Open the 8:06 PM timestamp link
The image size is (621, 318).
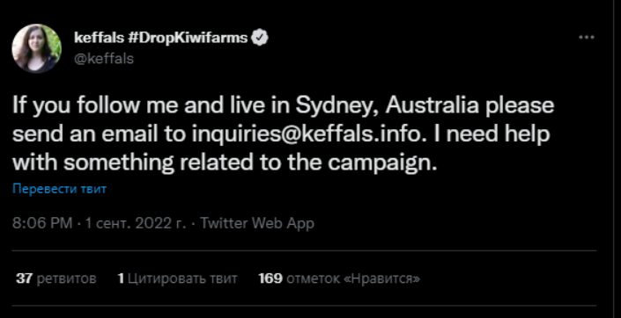(42, 223)
